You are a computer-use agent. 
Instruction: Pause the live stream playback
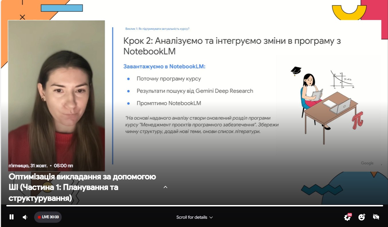coord(11,217)
